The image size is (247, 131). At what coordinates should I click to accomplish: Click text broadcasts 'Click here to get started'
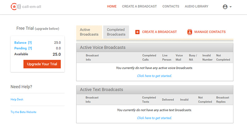coord(154,118)
